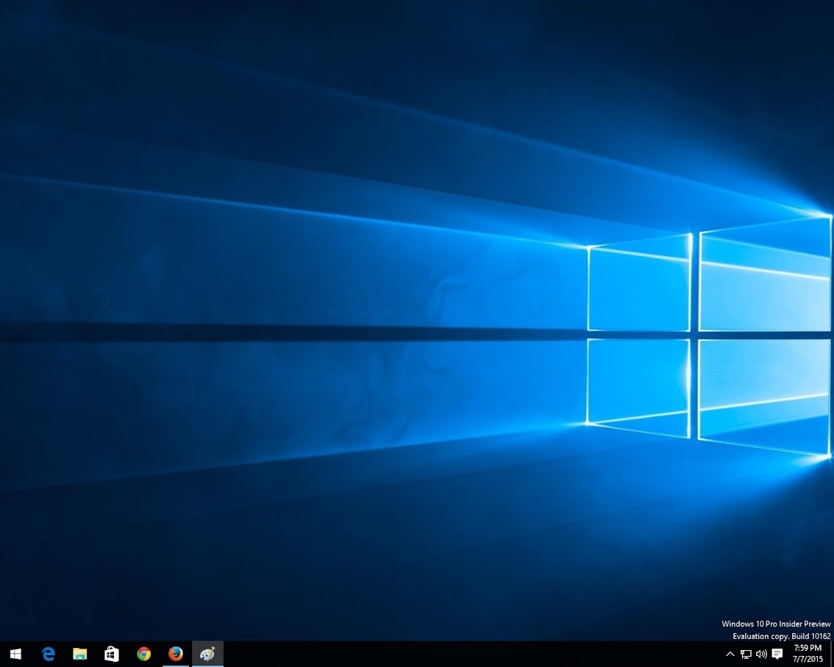
Task: Click the Show desktop sliver at taskbar end
Action: (831, 654)
